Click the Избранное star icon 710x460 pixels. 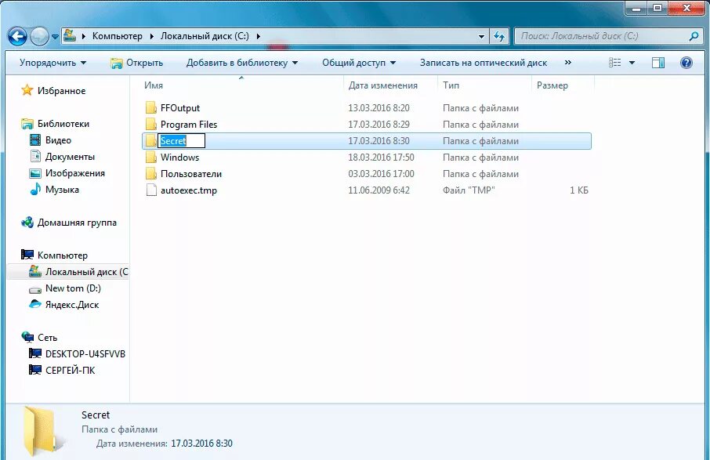click(x=27, y=90)
